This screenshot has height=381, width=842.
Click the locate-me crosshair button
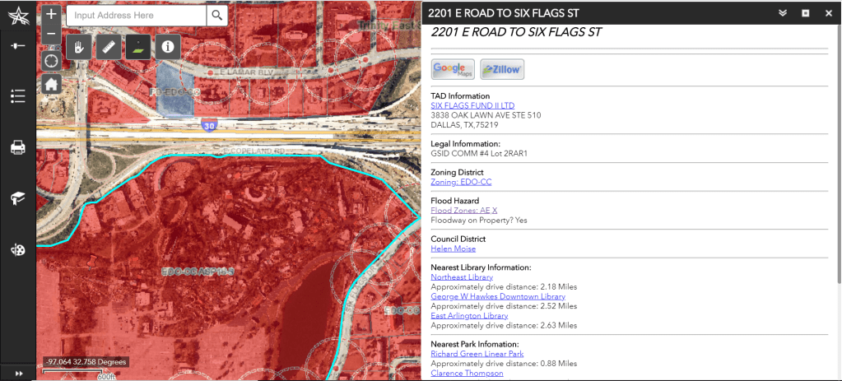coord(51,60)
